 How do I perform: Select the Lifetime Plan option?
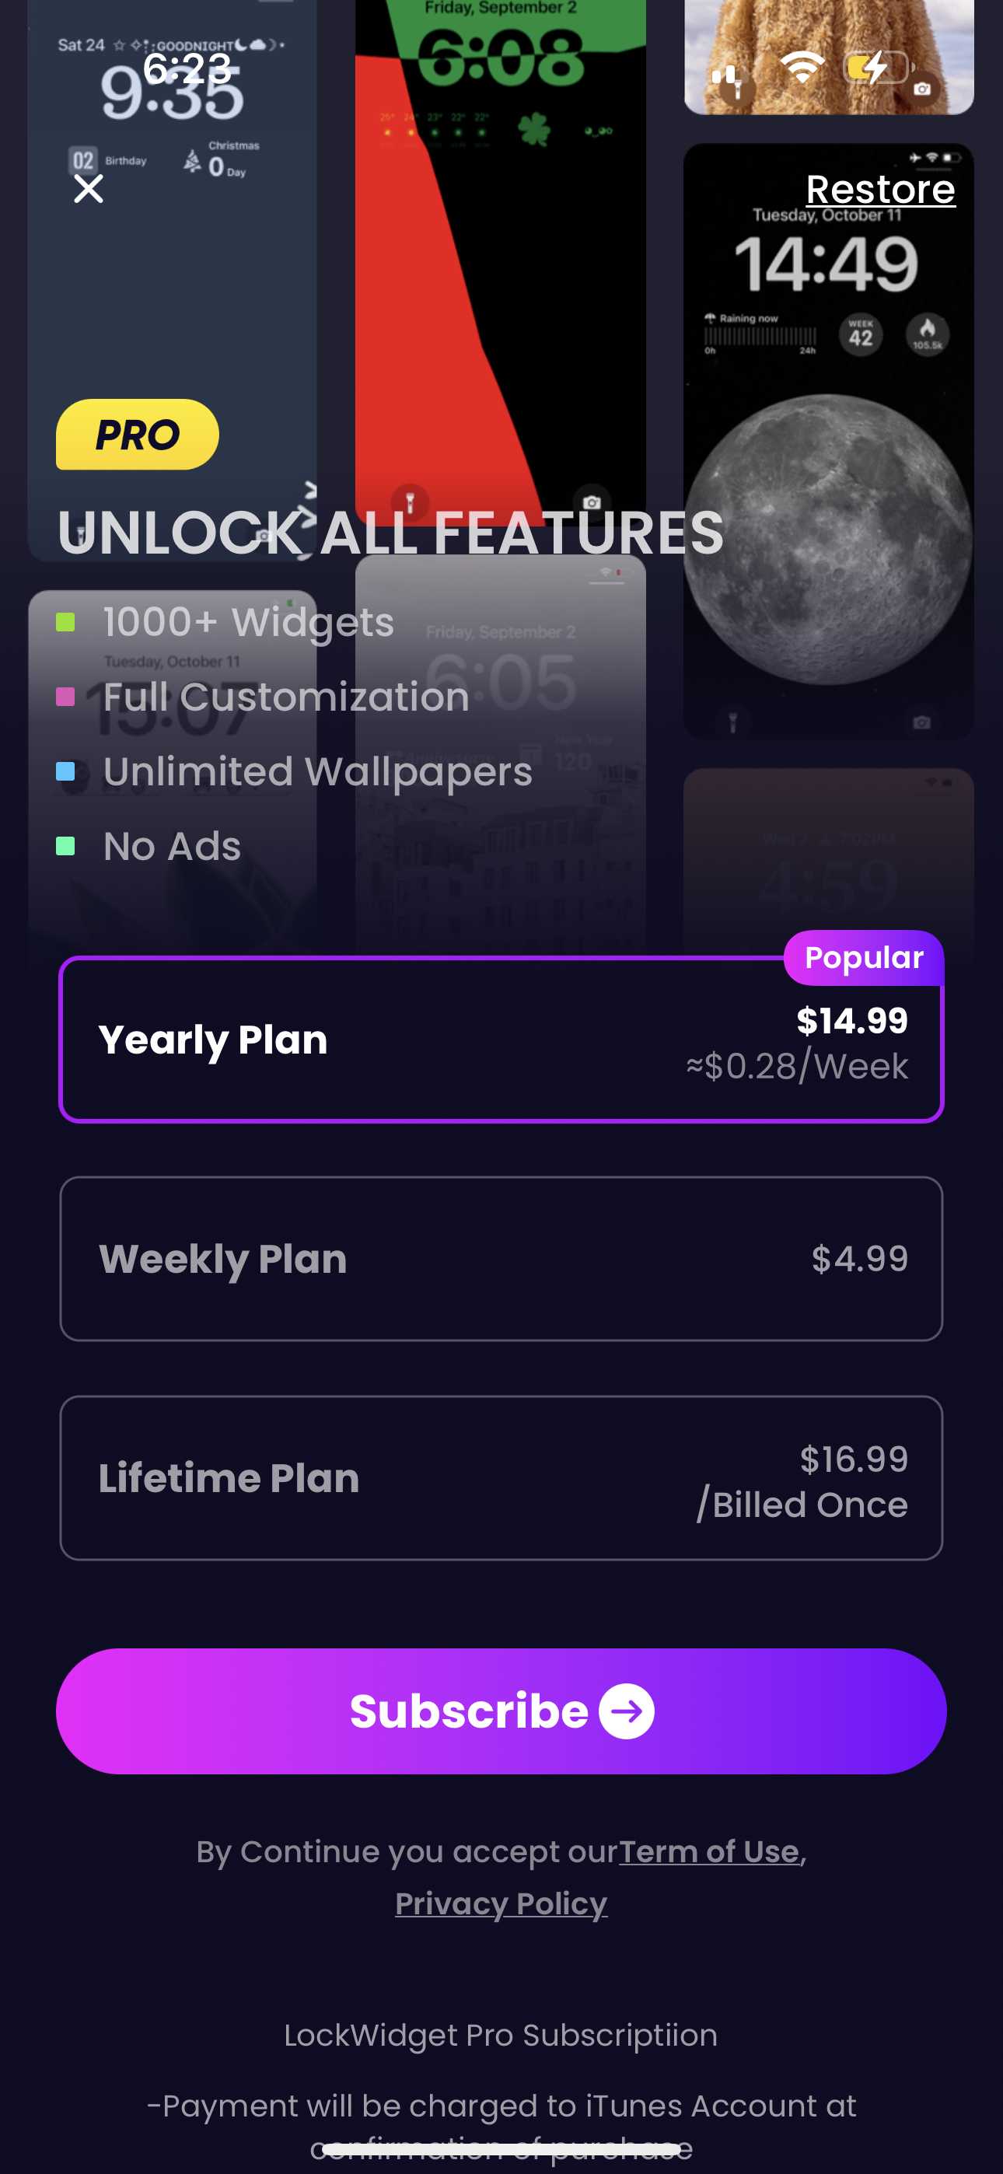501,1478
